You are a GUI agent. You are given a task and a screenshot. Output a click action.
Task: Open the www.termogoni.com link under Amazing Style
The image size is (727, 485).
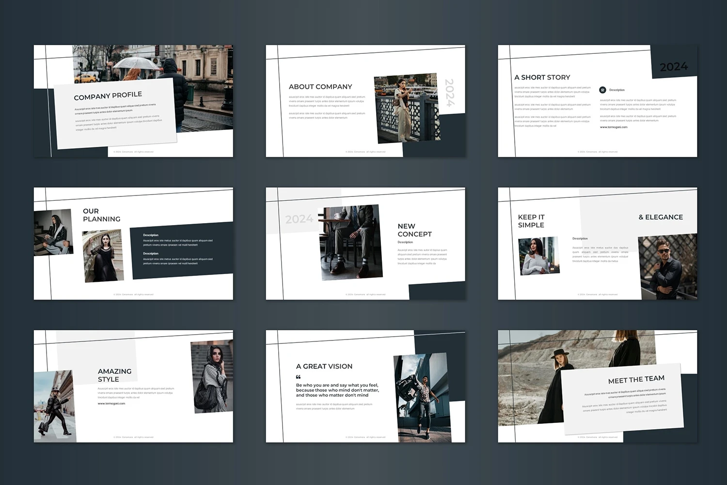(111, 404)
